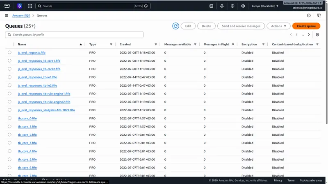Open console settings gear in header

[x=243, y=6]
